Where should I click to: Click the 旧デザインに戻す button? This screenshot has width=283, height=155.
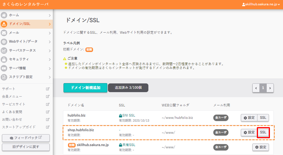[x=26, y=147]
